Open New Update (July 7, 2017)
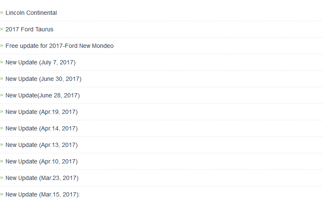Image resolution: width=323 pixels, height=202 pixels. coord(41,62)
